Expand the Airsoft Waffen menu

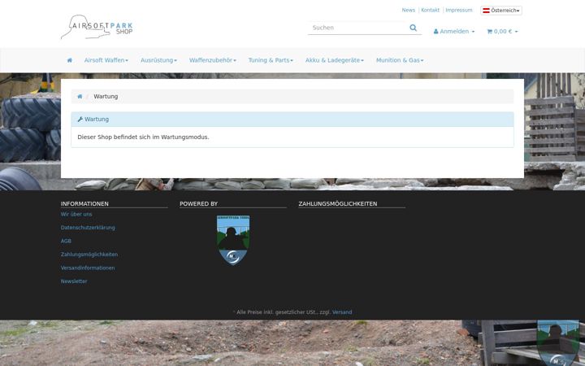tap(106, 60)
